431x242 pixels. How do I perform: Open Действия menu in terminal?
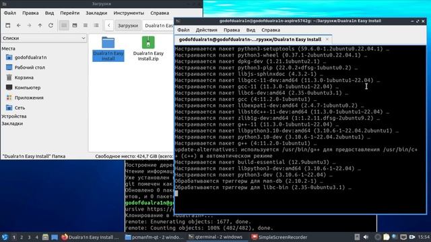207,30
